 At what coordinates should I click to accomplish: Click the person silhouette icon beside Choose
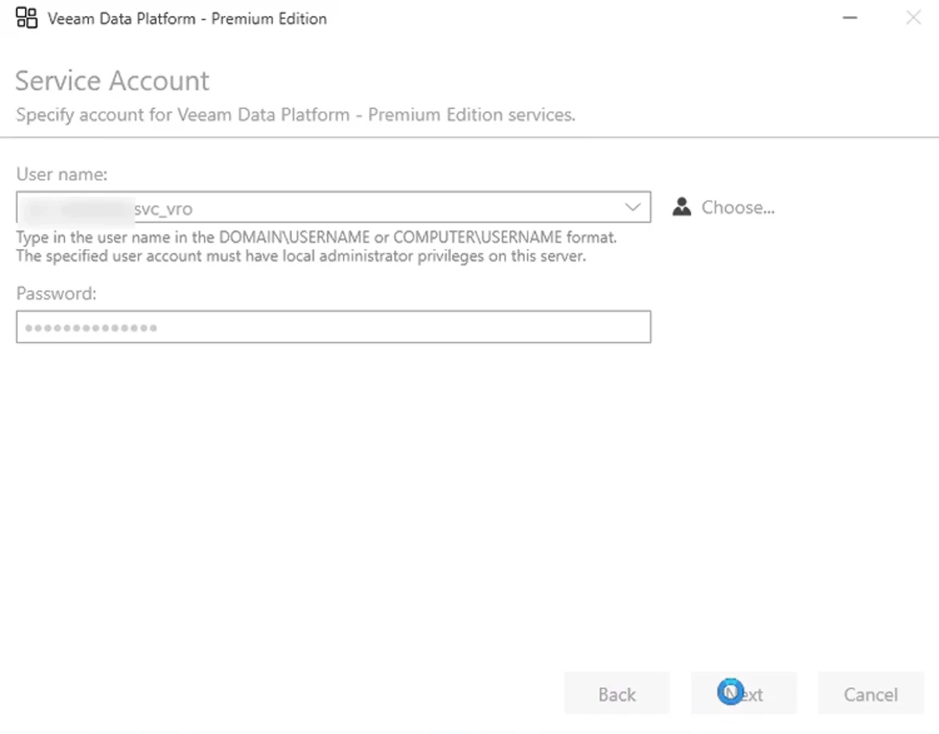[x=682, y=207]
